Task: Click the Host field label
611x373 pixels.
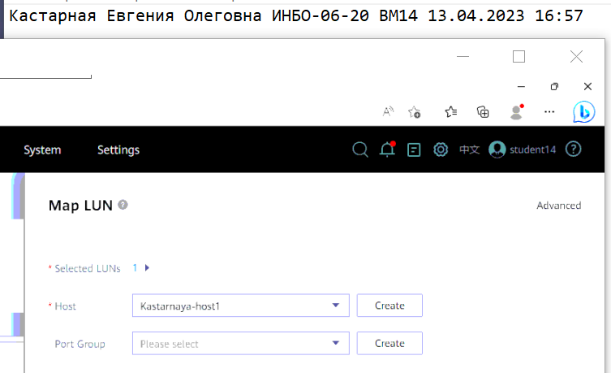Action: [65, 306]
